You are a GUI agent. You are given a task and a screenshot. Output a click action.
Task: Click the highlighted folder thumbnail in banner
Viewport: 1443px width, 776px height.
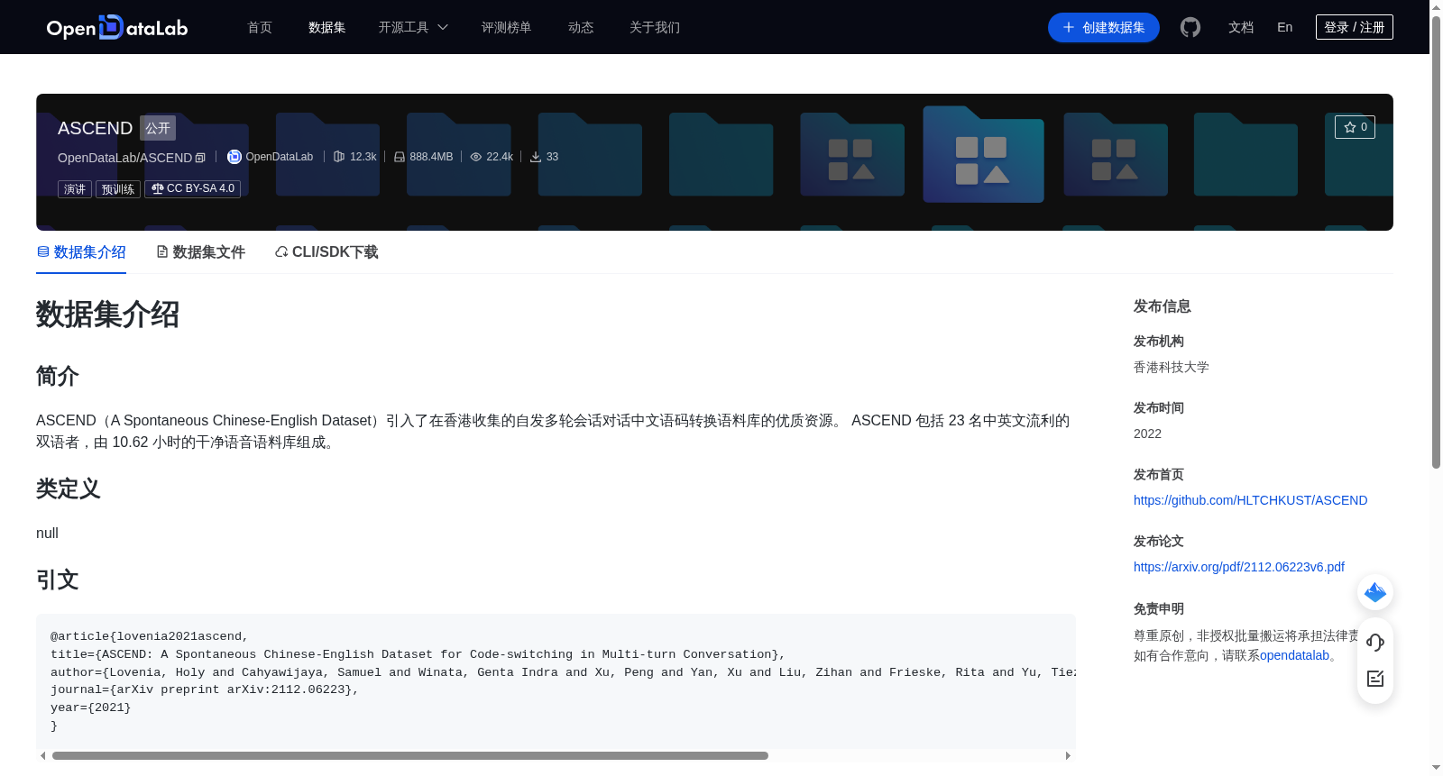click(983, 154)
